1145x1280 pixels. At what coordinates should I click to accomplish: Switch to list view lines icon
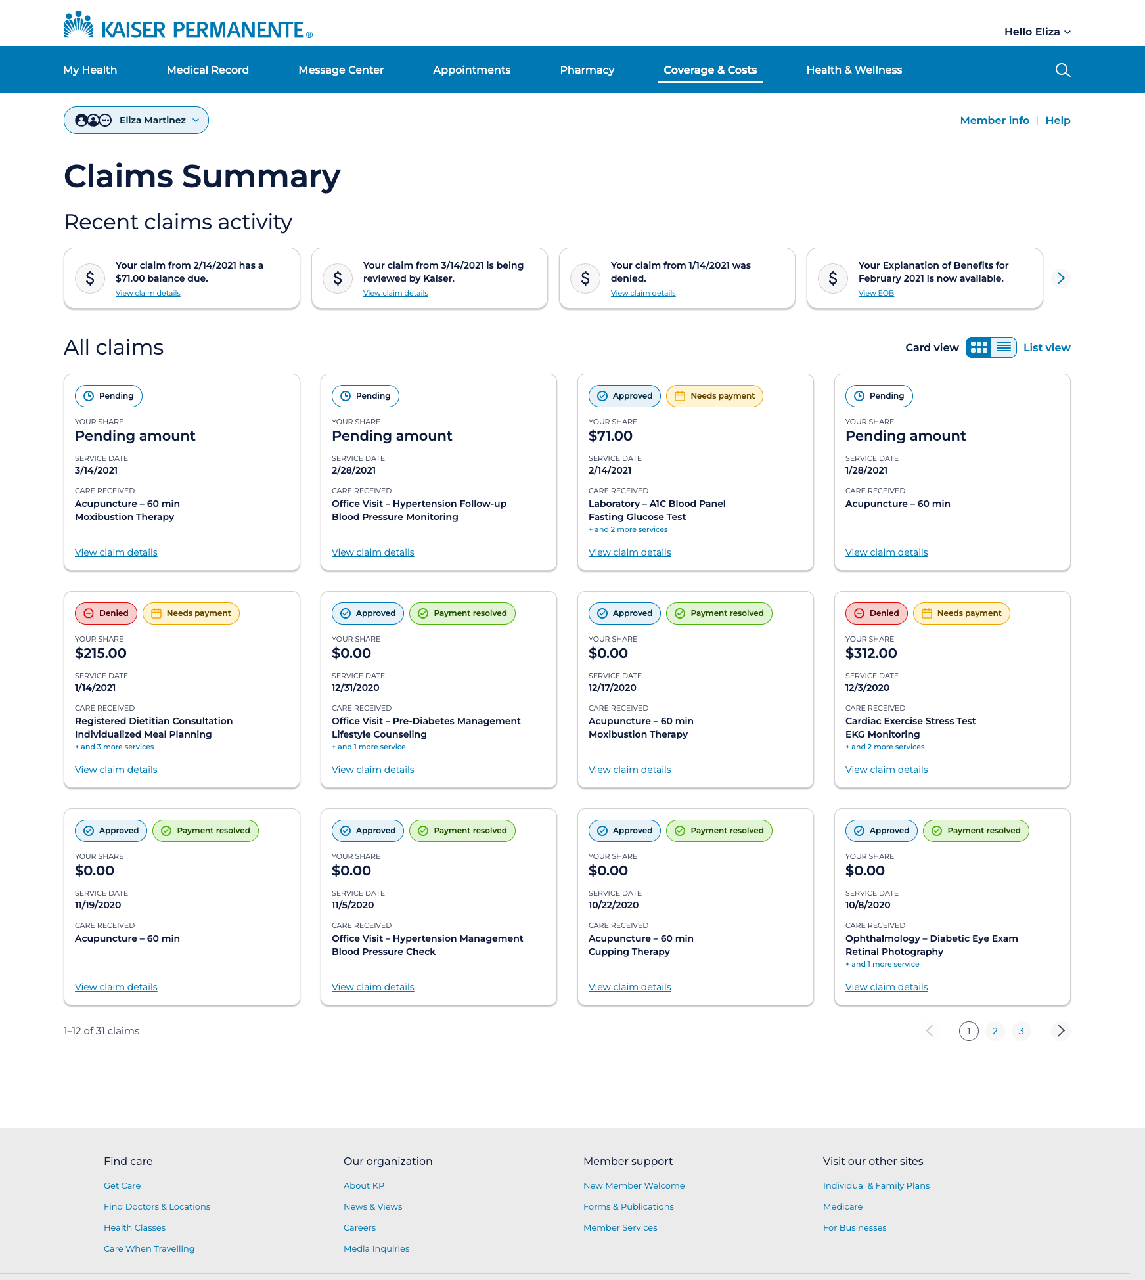click(x=1004, y=347)
